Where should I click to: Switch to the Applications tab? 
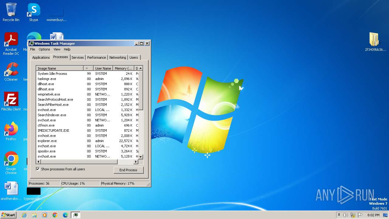point(41,57)
